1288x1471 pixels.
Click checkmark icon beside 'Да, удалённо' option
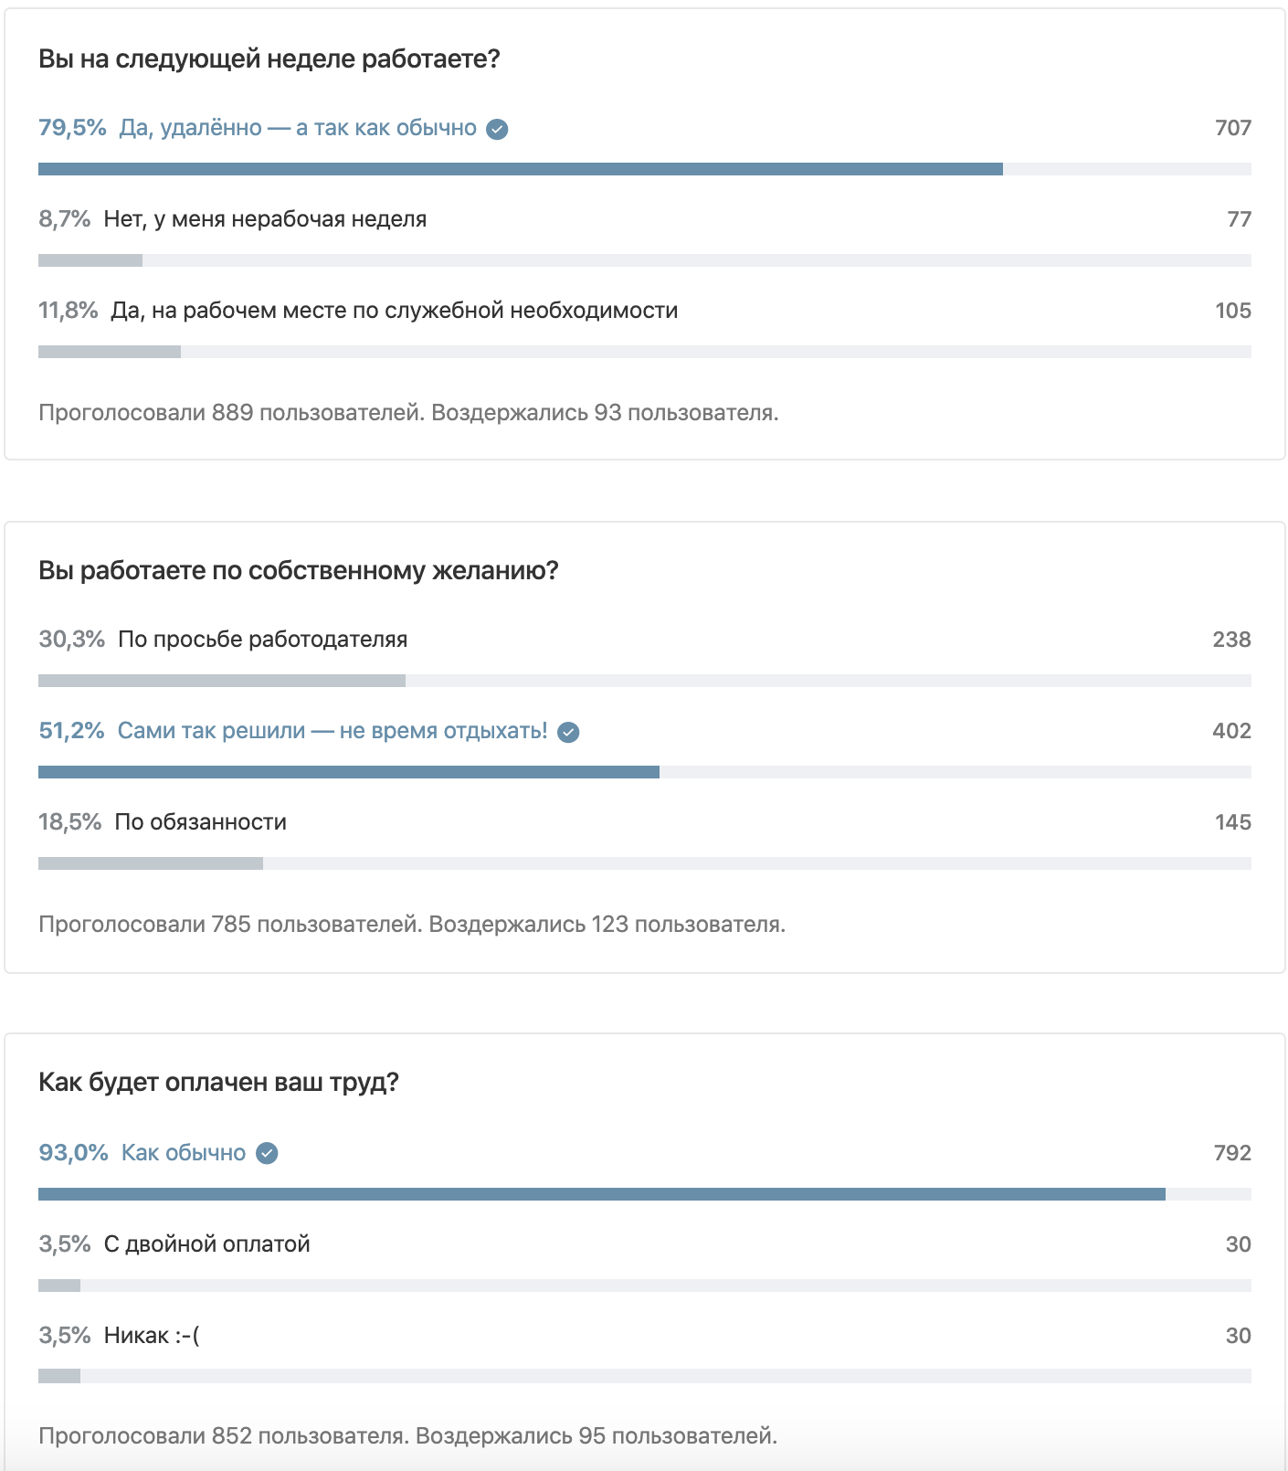[x=497, y=129]
